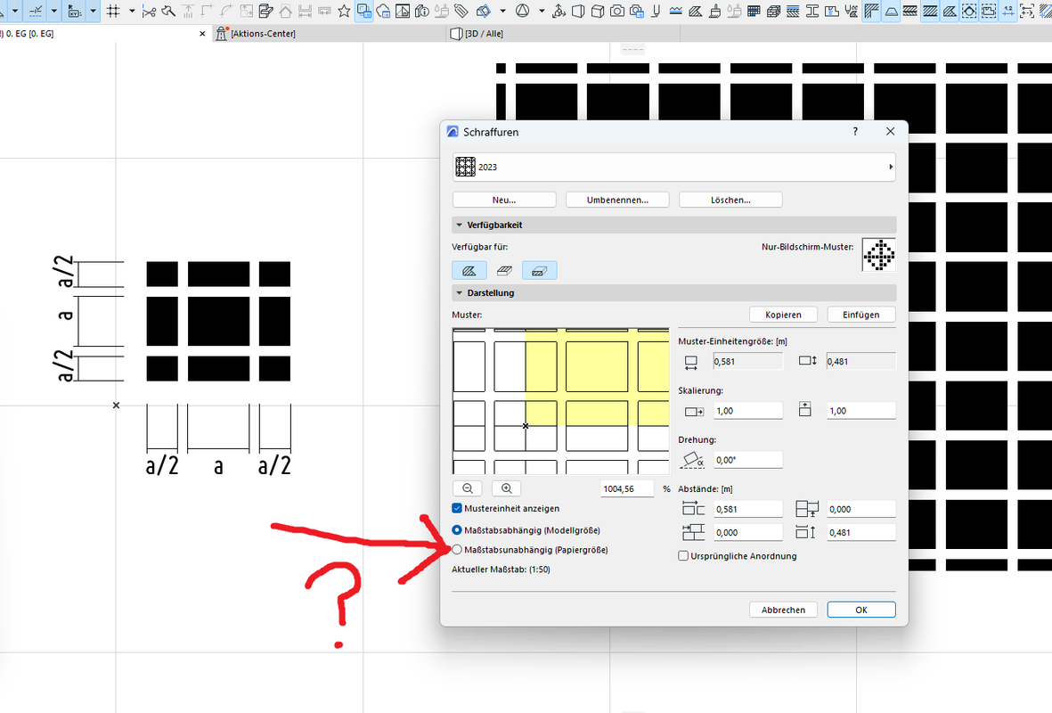1052x713 pixels.
Task: Click the help question mark in Schraffuren dialog
Action: pyautogui.click(x=855, y=132)
